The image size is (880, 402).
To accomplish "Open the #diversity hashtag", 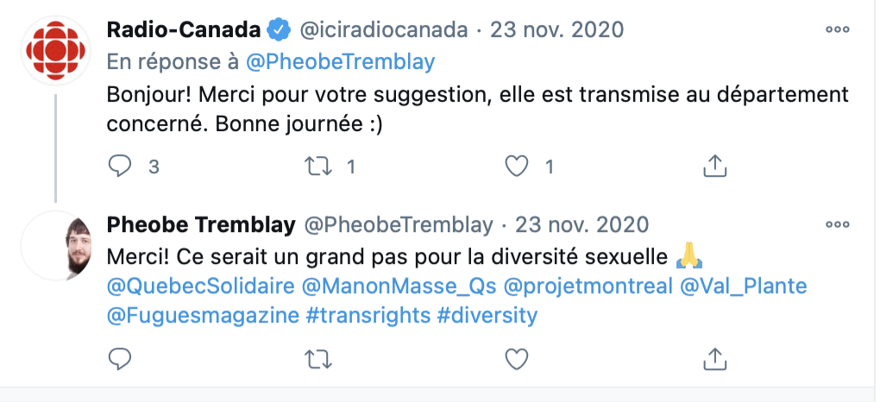I will pos(487,315).
